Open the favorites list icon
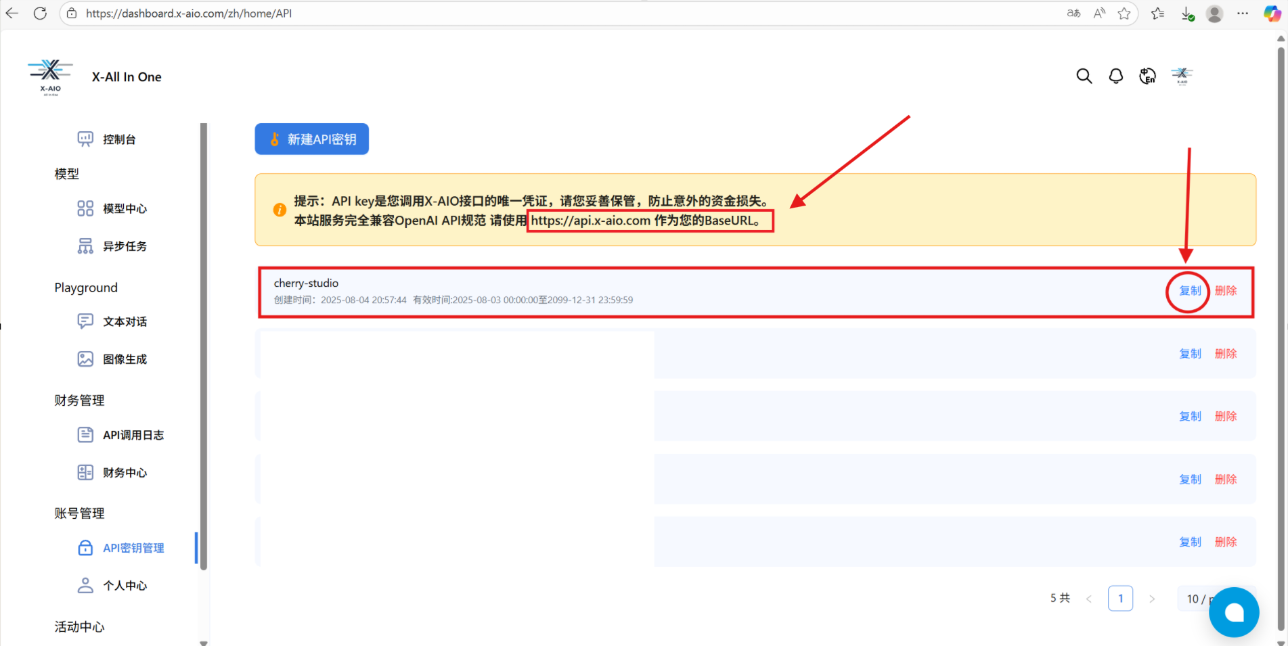The height and width of the screenshot is (646, 1288). [x=1158, y=13]
